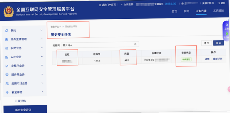Image resolution: width=230 pixels, height=113 pixels.
Task: Click the page title 历史安全评估
Action: coord(61,35)
